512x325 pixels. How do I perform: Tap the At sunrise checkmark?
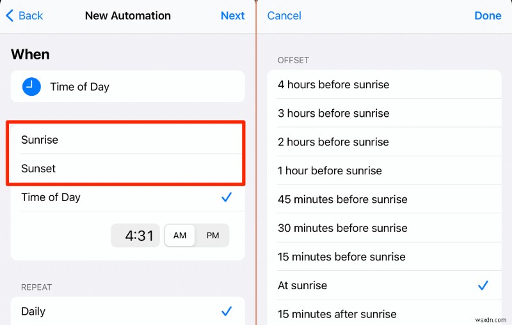(483, 285)
